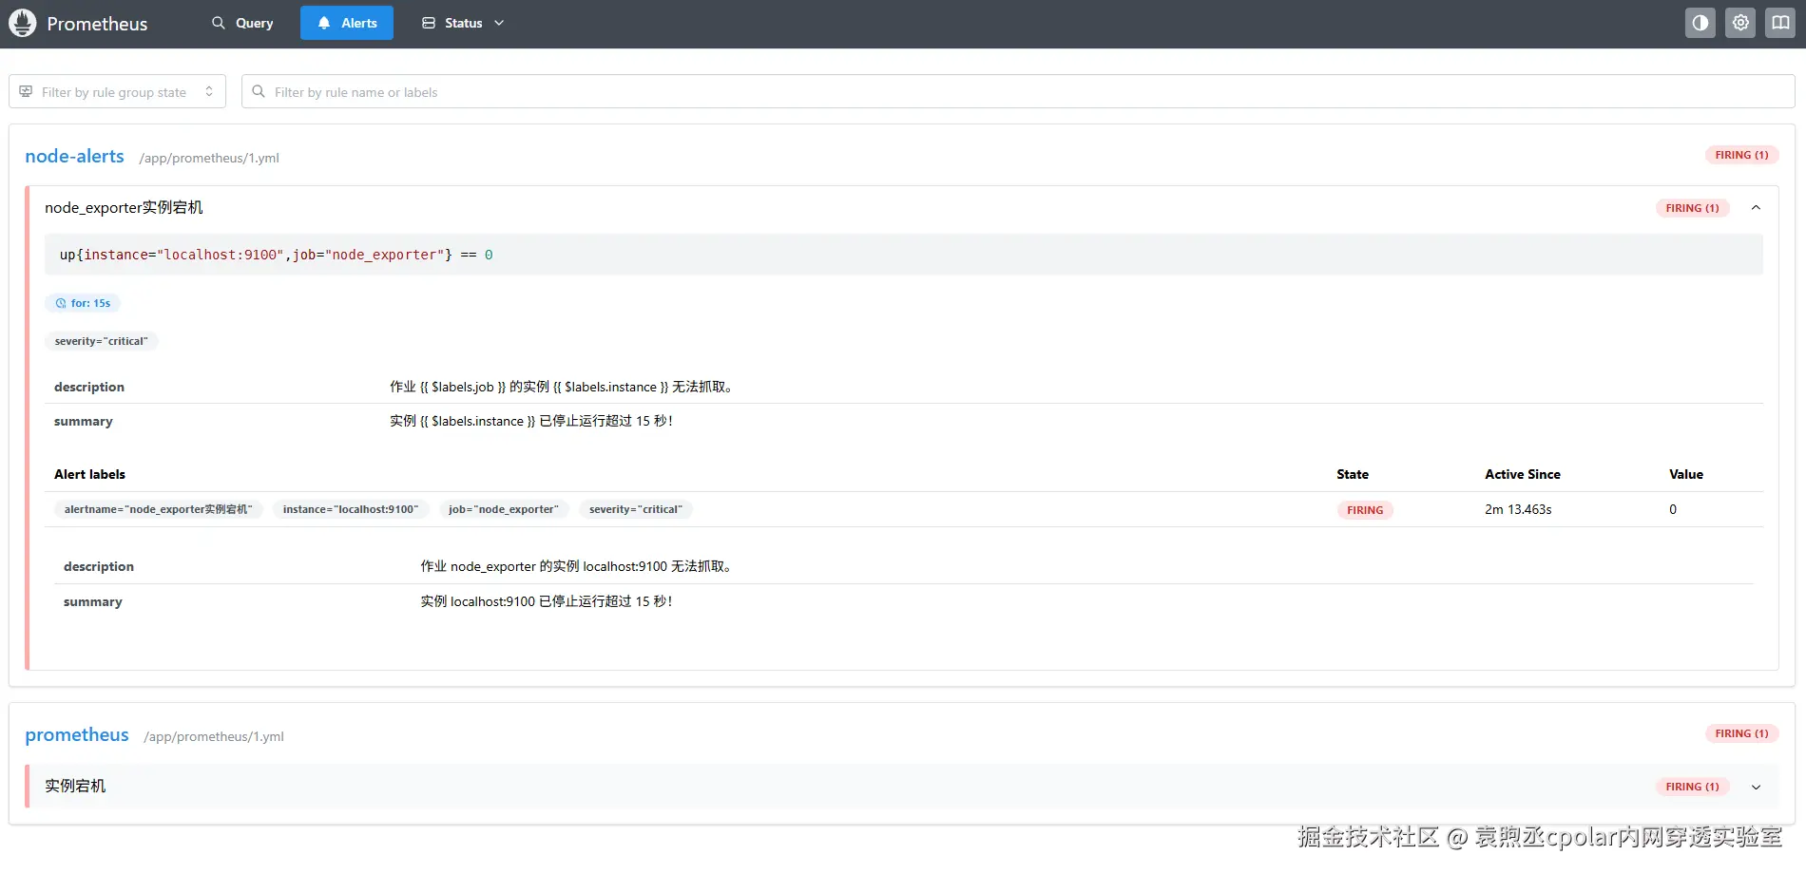Open the documentation book icon

click(x=1780, y=23)
